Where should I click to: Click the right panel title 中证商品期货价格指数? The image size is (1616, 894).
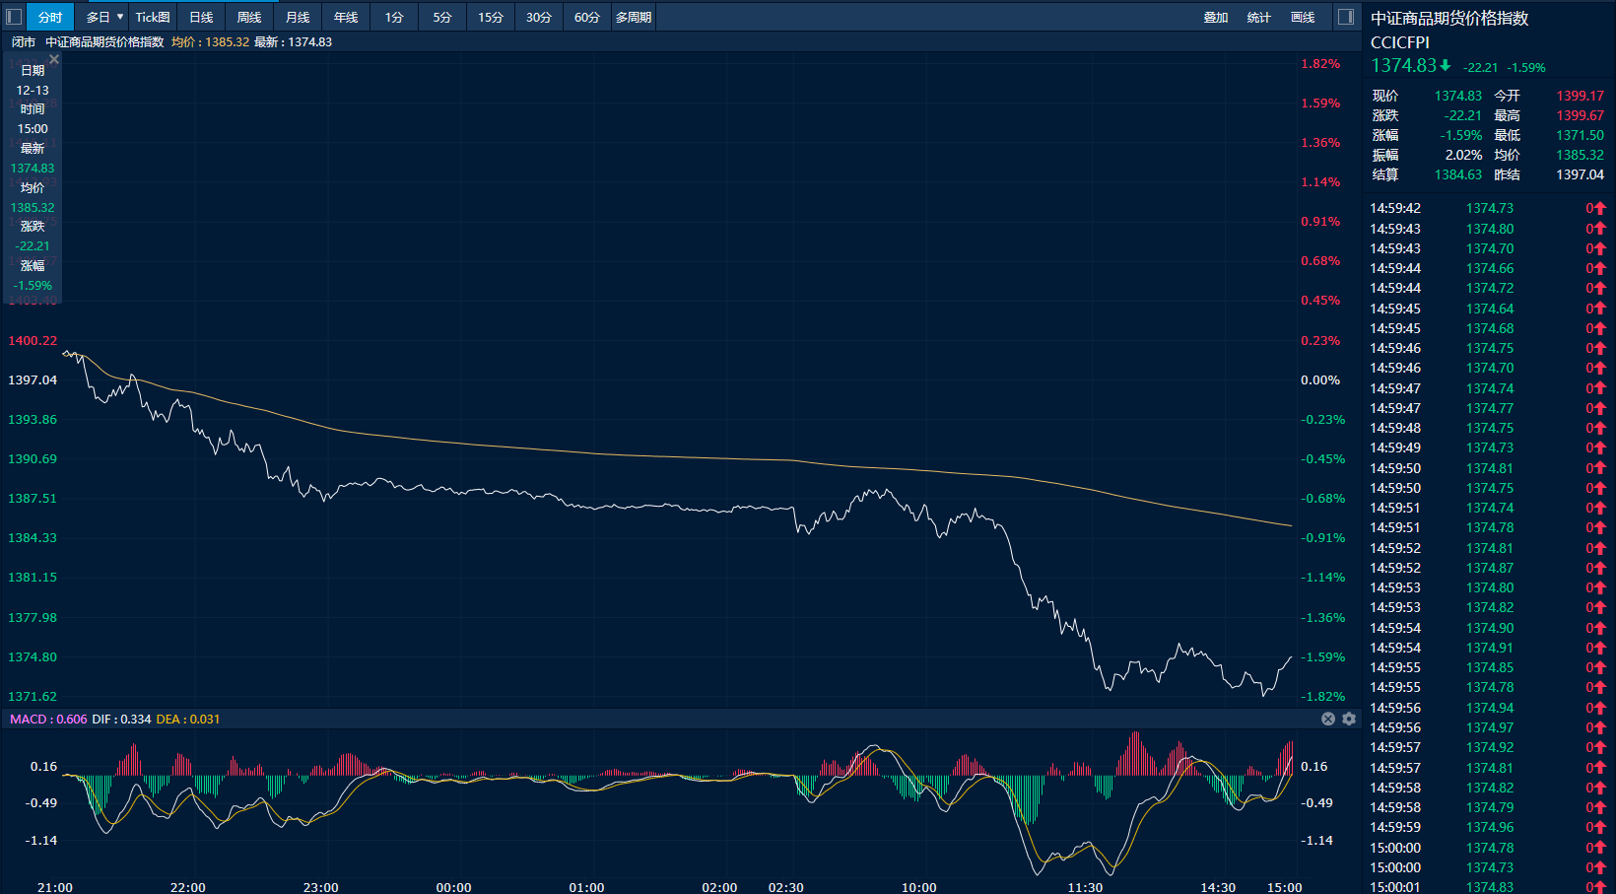(x=1449, y=18)
